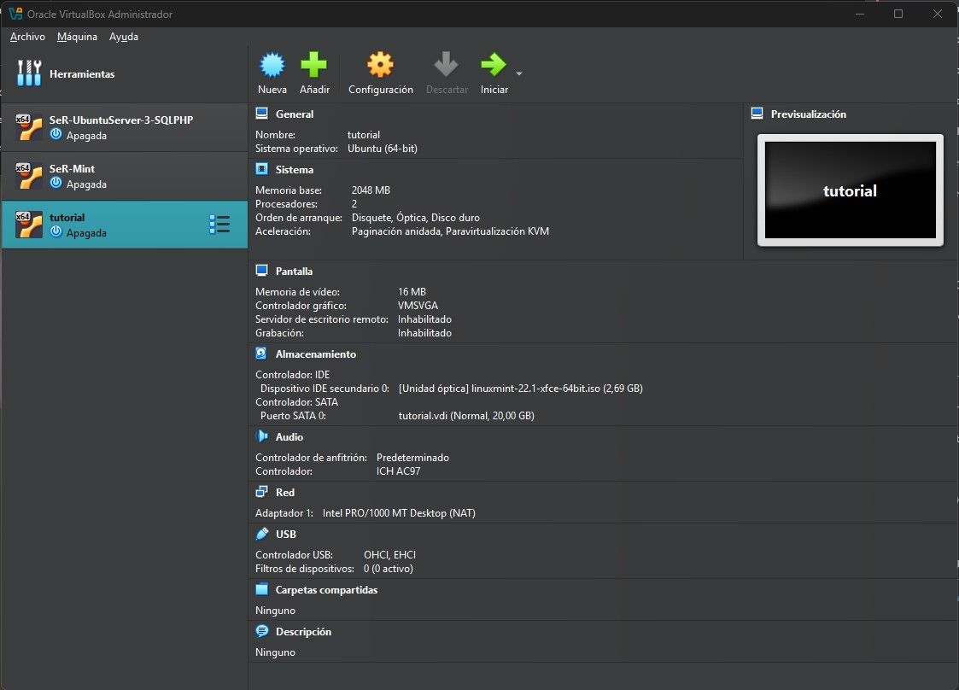The image size is (959, 690).
Task: Open the Red settings heading link
Action: click(x=285, y=493)
